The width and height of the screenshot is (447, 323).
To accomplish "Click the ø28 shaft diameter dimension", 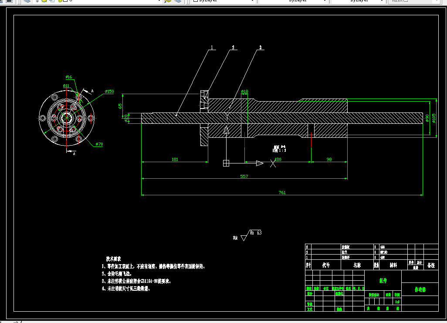I will [x=126, y=118].
